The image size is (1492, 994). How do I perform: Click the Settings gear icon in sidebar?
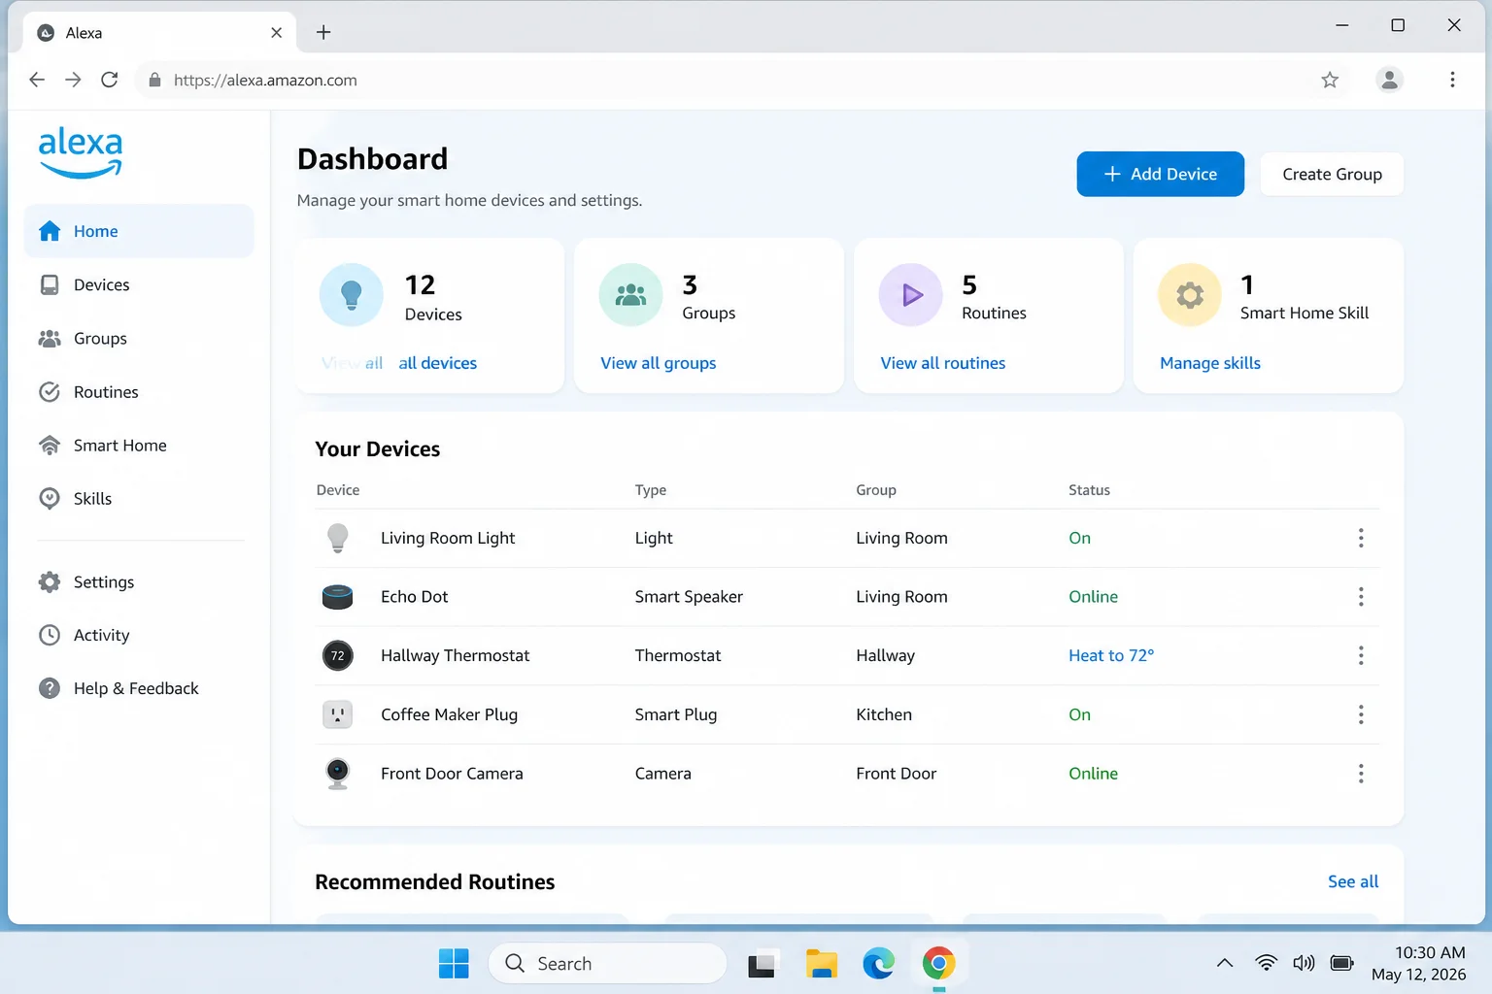(x=50, y=582)
